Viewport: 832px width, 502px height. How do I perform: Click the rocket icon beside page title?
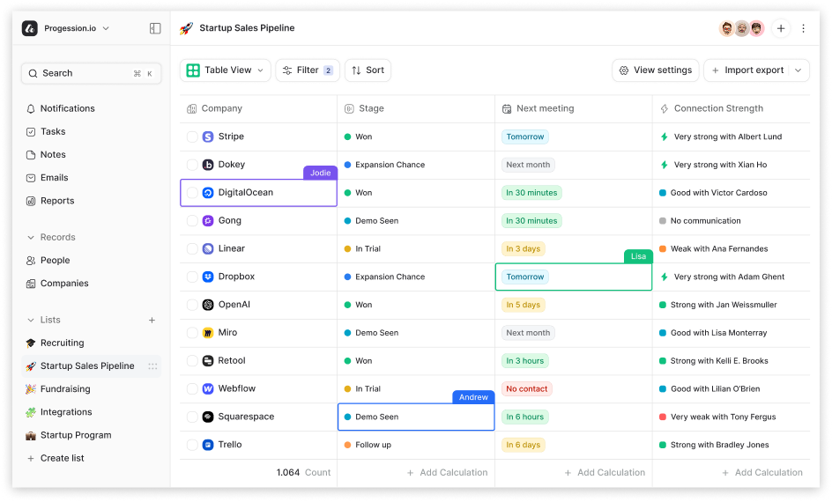(186, 28)
